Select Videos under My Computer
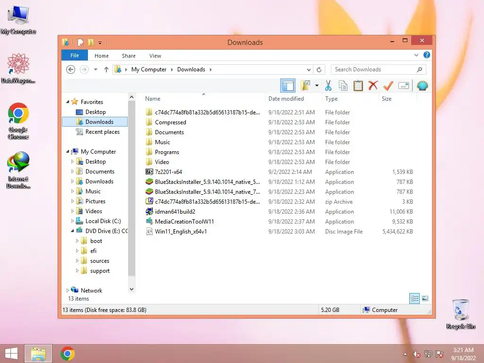Viewport: 484px width, 363px height. pyautogui.click(x=94, y=211)
